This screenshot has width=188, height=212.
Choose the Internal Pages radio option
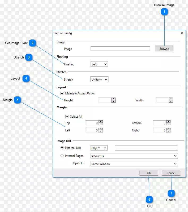(x=62, y=156)
